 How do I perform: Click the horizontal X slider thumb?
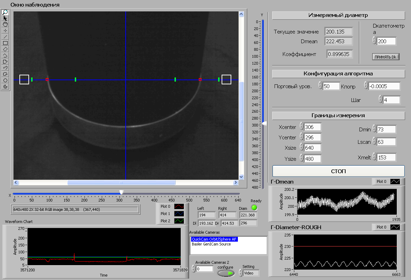(x=121, y=192)
